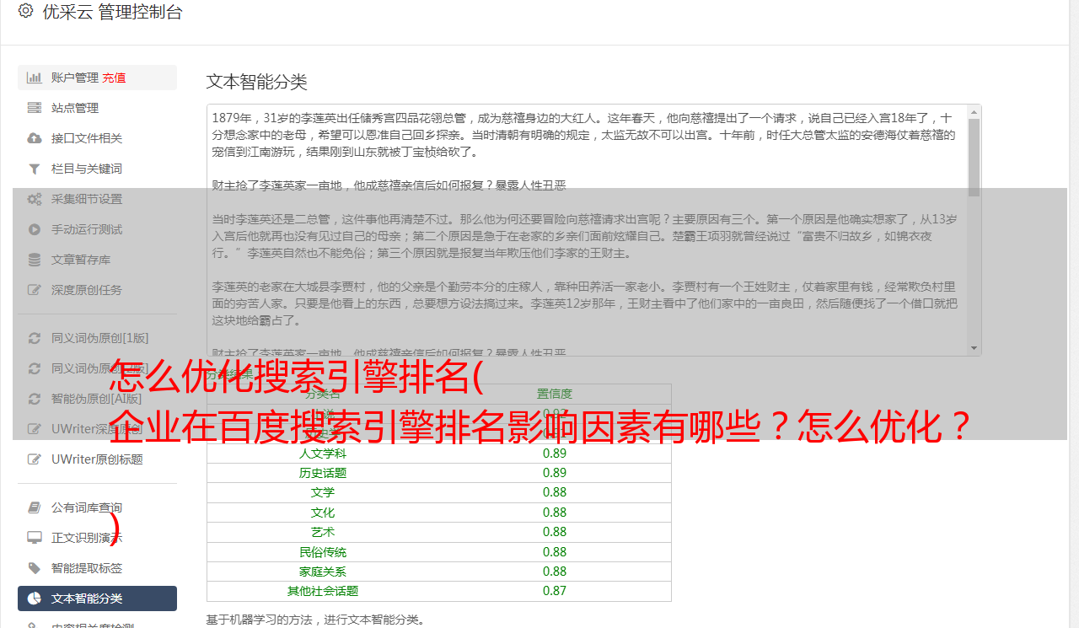Click the 0.87 confidence value
Image resolution: width=1079 pixels, height=628 pixels.
click(x=555, y=591)
